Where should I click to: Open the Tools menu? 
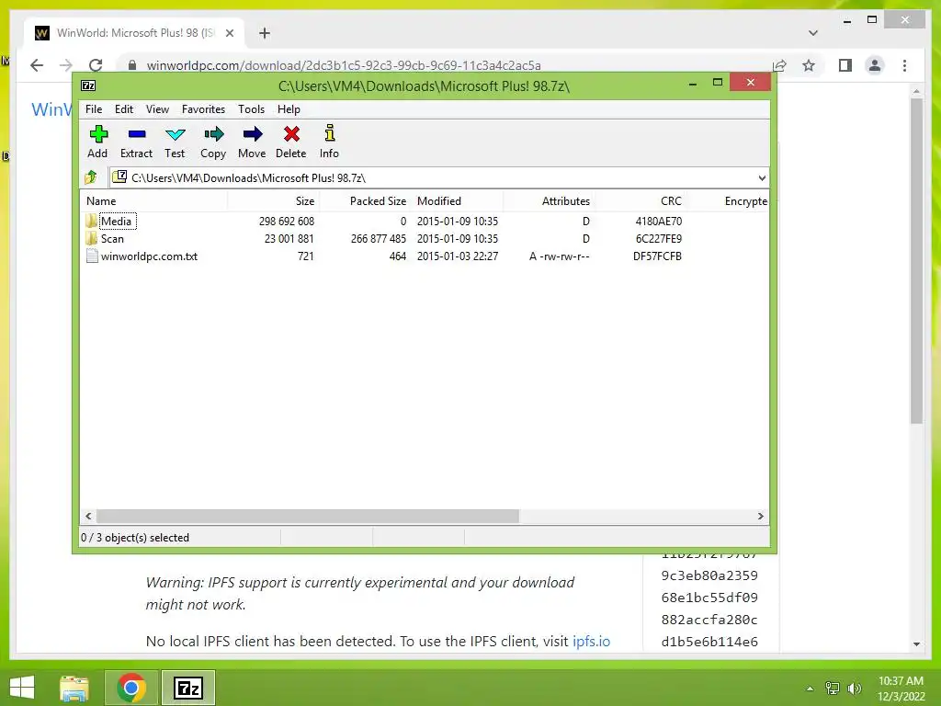coord(251,109)
